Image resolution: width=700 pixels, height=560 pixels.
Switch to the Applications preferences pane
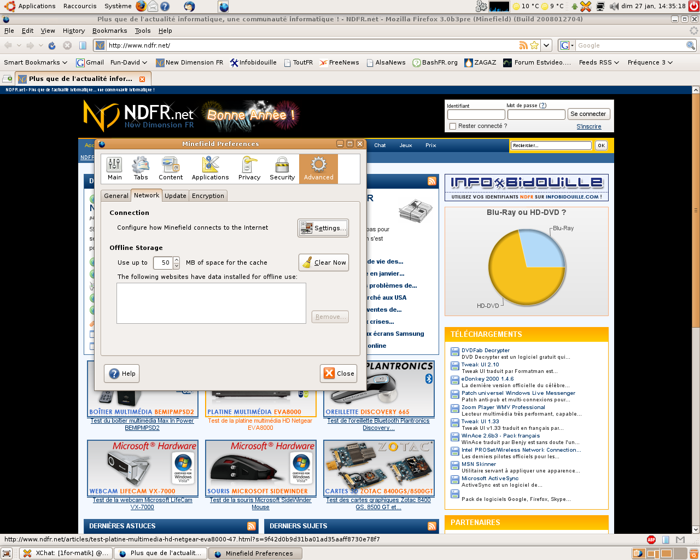point(210,168)
